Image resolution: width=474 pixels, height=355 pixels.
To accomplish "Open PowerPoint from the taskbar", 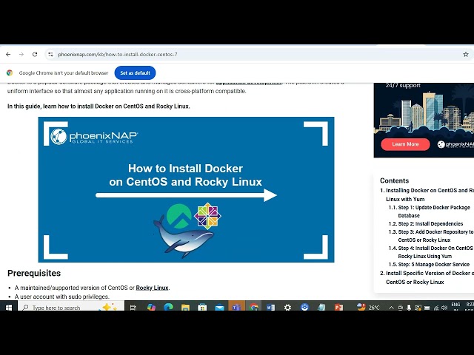I will [338, 307].
